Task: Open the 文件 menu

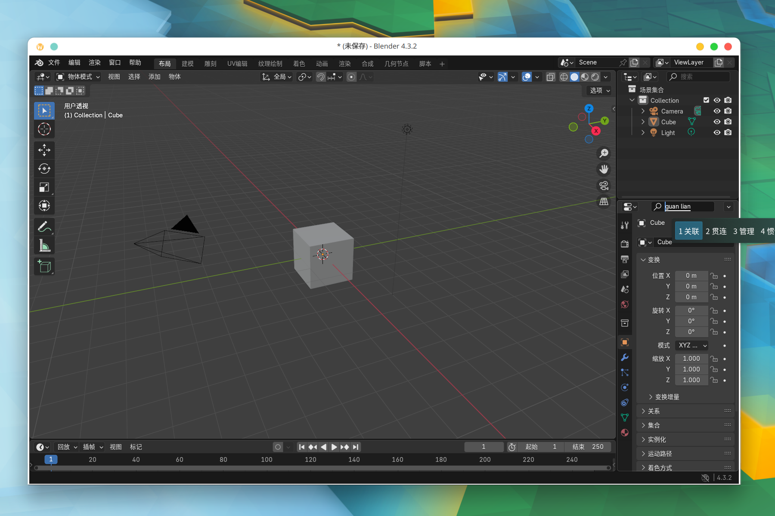Action: [x=54, y=63]
